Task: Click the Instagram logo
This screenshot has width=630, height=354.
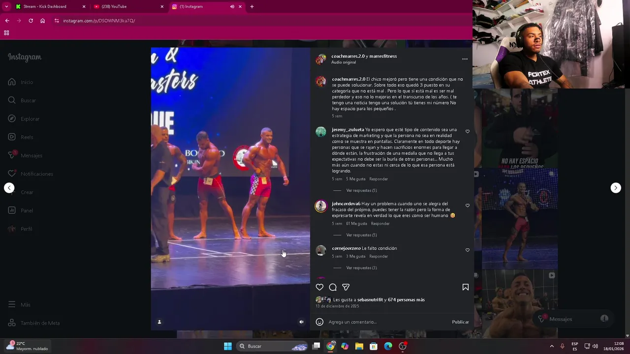Action: (25, 57)
